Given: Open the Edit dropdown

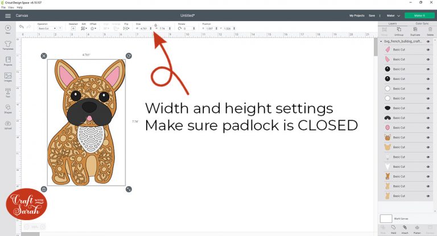Looking at the screenshot, I should tap(84, 28).
